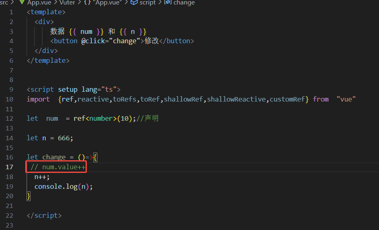Click the quoted "App.vue" breadcrumb item
379x230 pixels.
tap(107, 3)
